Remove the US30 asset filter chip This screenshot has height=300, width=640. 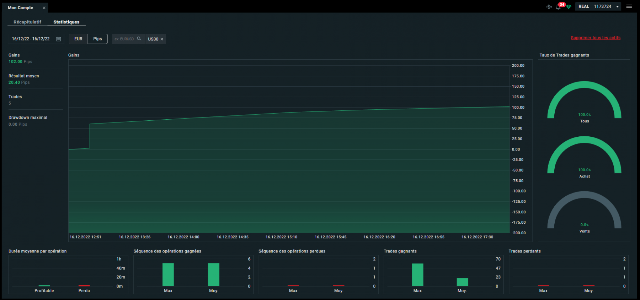click(162, 39)
